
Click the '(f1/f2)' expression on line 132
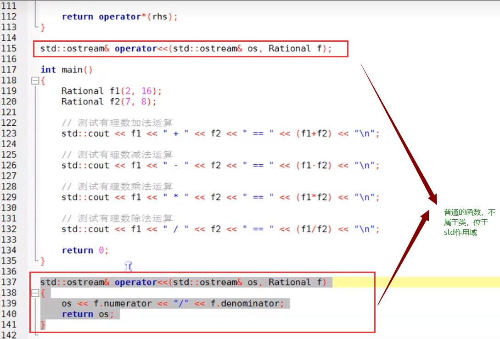coord(314,229)
